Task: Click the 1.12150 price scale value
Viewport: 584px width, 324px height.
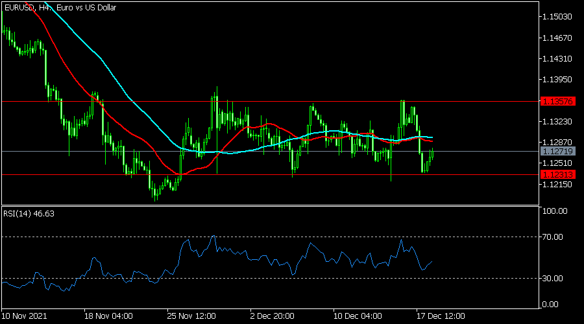Action: click(x=557, y=184)
